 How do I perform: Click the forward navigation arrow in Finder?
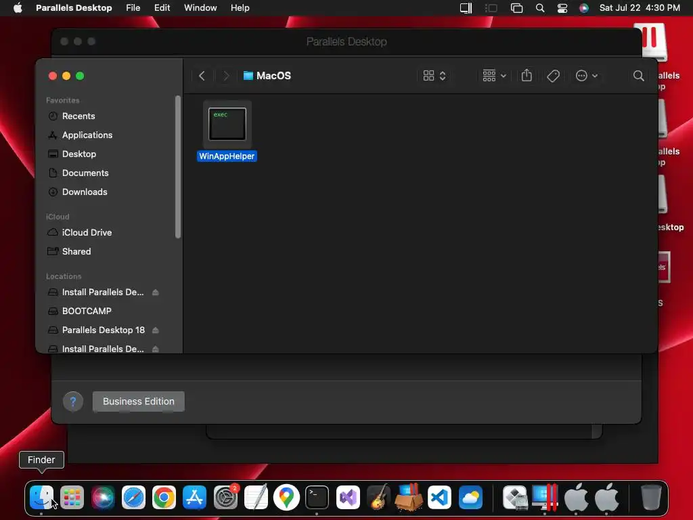(x=226, y=76)
